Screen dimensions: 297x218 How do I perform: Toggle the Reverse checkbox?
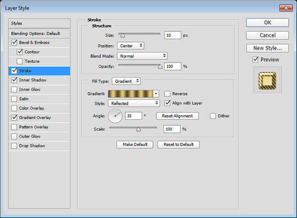pos(168,93)
